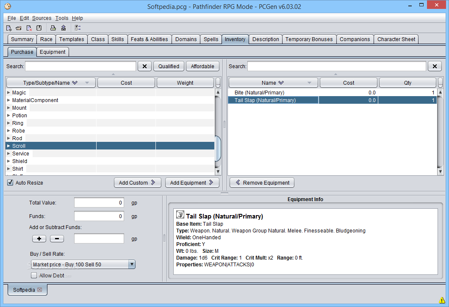Click the right Search input field
Viewport: 449px width, 307px height.
pyautogui.click(x=337, y=66)
